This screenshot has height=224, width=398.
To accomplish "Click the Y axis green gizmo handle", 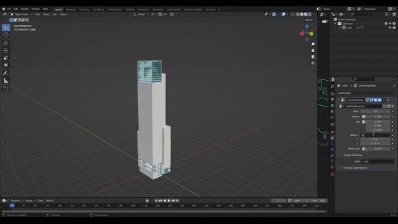I will pyautogui.click(x=311, y=34).
